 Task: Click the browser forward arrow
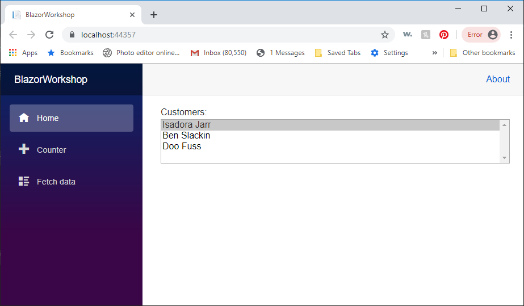(31, 35)
